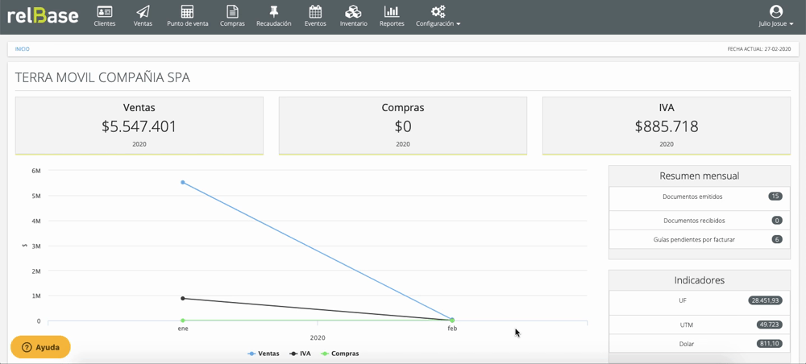806x364 pixels.
Task: Select the Ventas data point at ene
Action: [183, 182]
